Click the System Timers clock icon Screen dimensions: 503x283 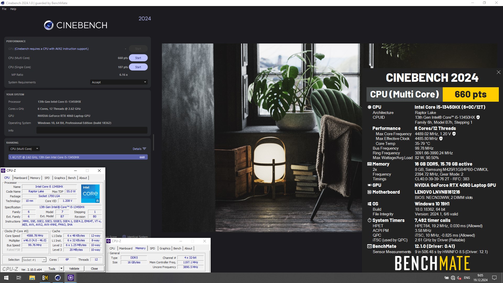click(x=369, y=220)
